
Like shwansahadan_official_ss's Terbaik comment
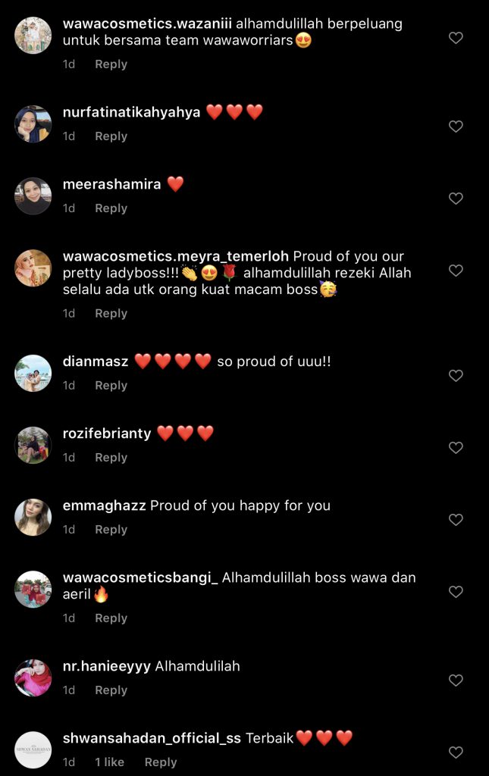tap(456, 753)
